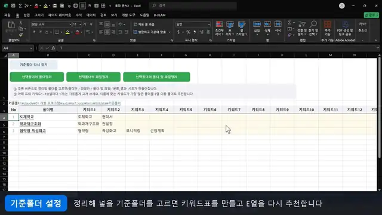
Task: Click the green Share (공유) button
Action: click(371, 15)
